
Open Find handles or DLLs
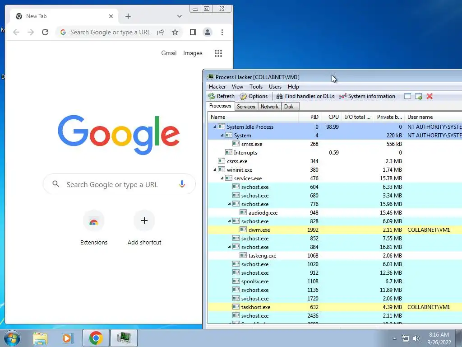coord(305,96)
